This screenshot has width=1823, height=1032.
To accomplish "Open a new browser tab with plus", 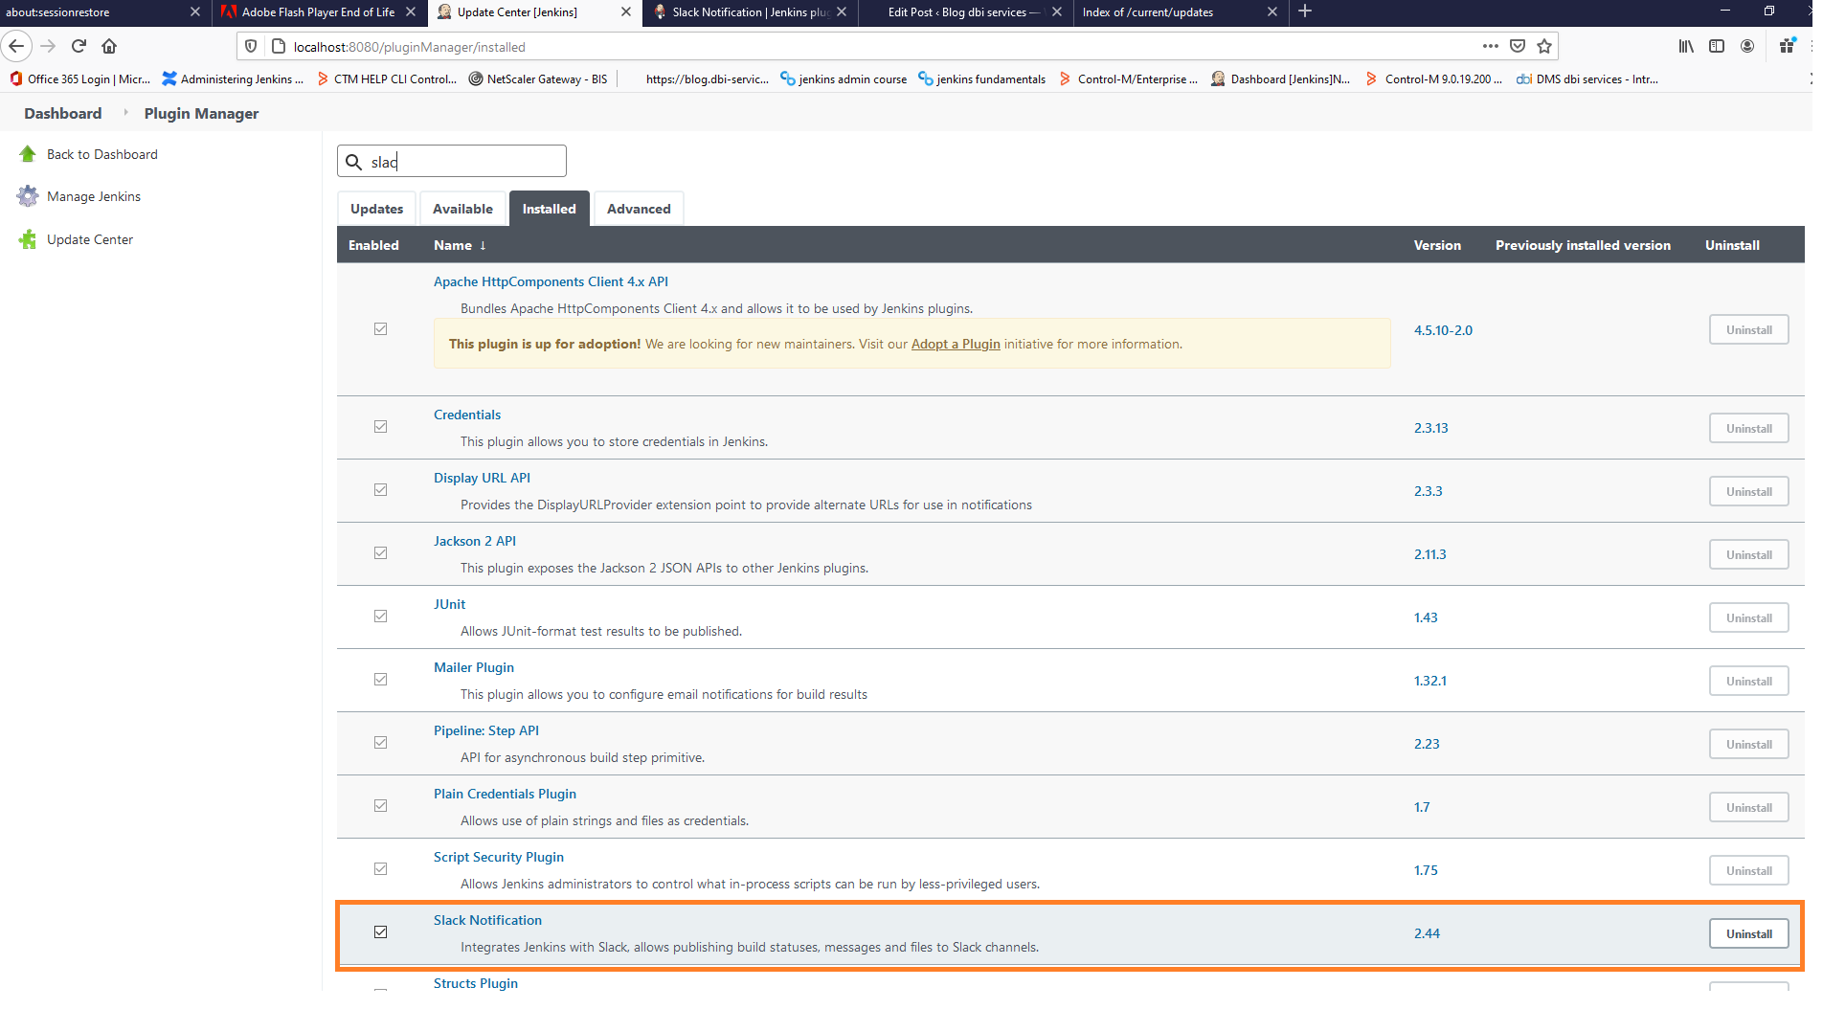I will (x=1305, y=11).
